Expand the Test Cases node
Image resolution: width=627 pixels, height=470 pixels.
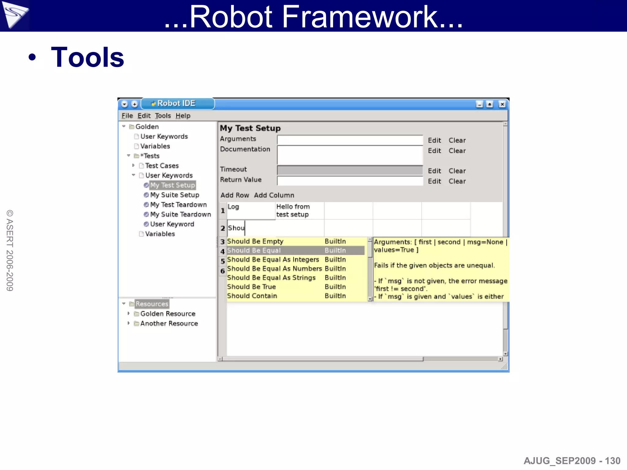133,165
